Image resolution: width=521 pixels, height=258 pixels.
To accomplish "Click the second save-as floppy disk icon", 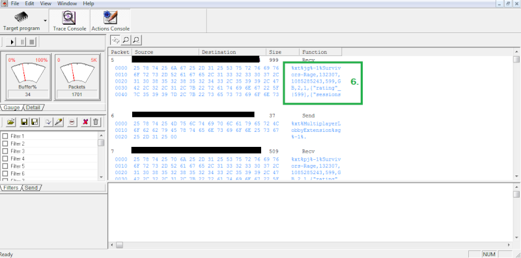I will [x=35, y=122].
